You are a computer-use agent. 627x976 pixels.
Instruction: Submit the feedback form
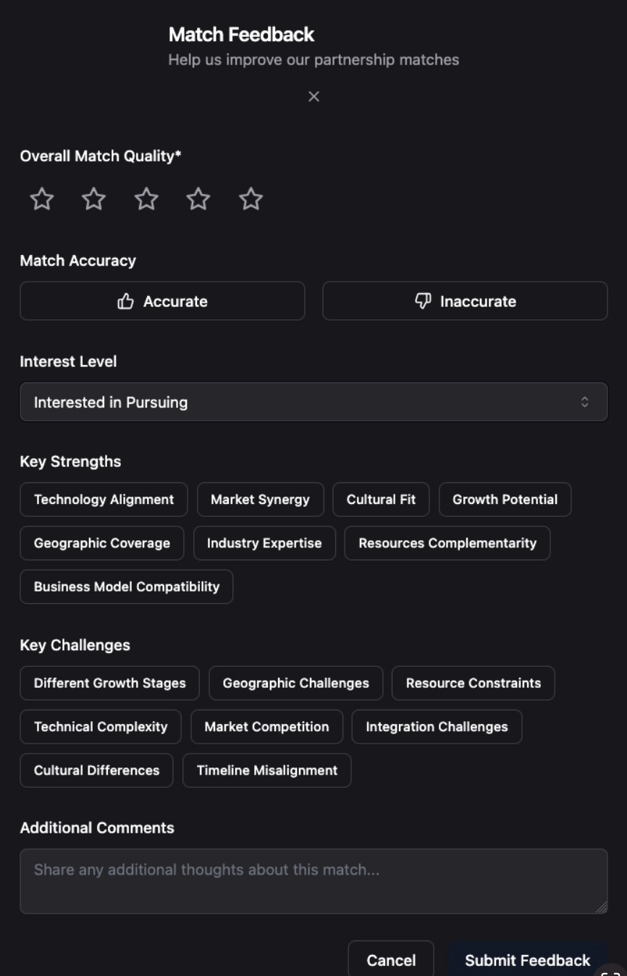[x=527, y=960]
